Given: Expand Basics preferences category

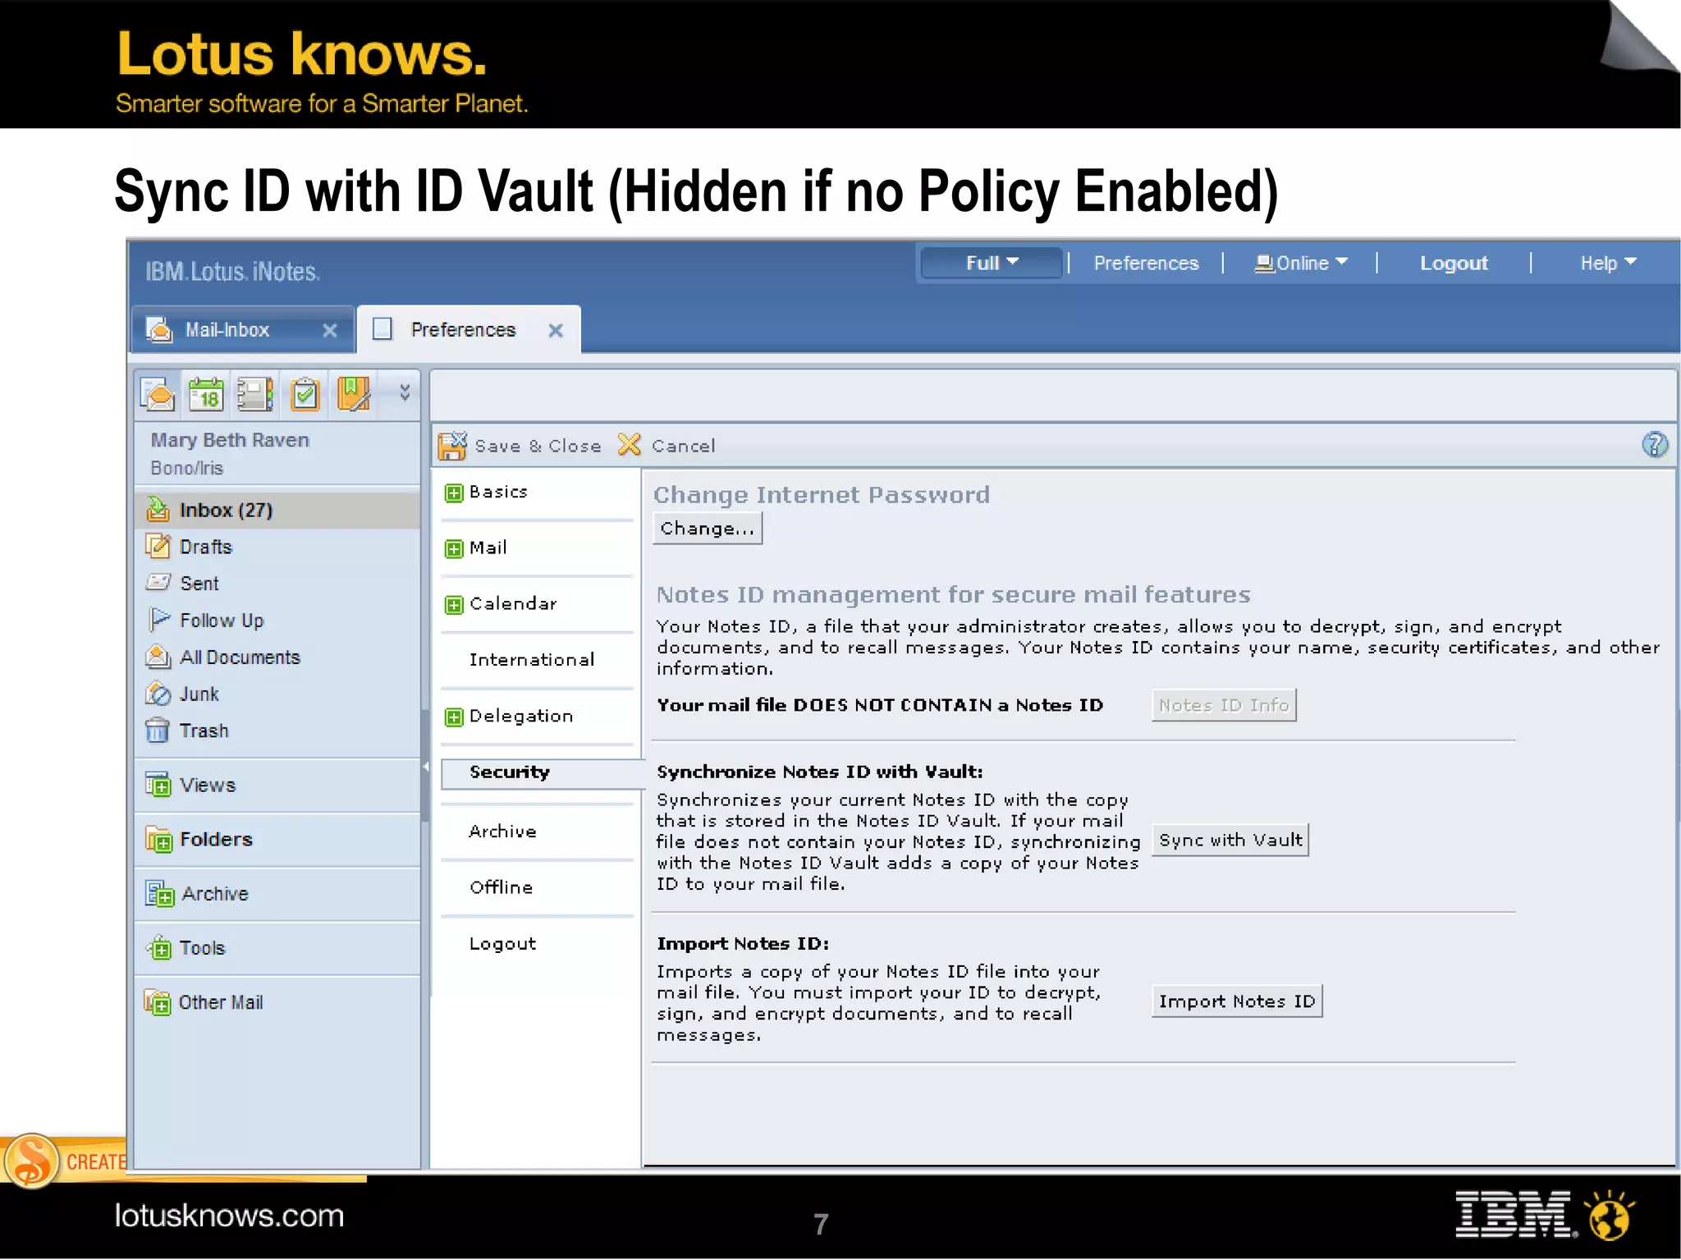Looking at the screenshot, I should pyautogui.click(x=454, y=493).
